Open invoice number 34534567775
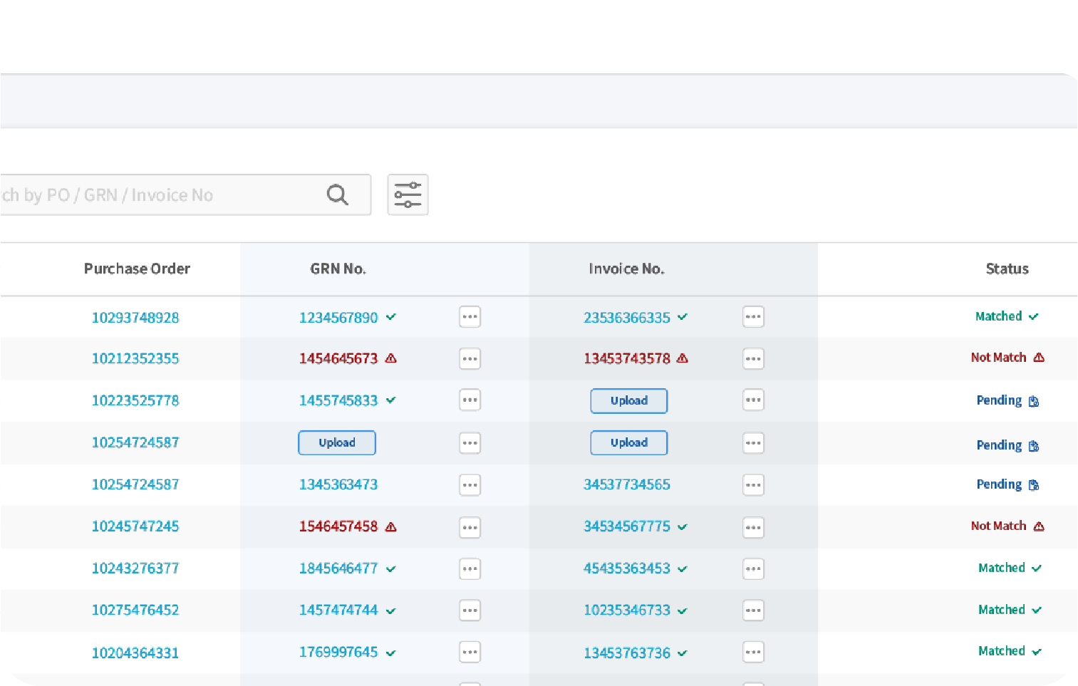Viewport: 1078px width, 686px height. coord(627,526)
